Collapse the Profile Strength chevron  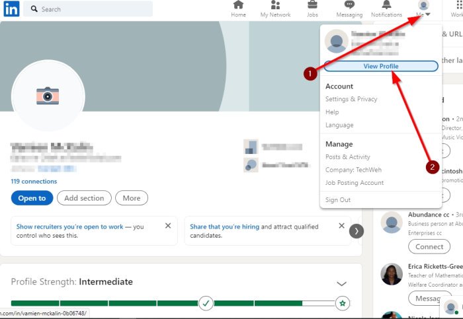point(342,283)
